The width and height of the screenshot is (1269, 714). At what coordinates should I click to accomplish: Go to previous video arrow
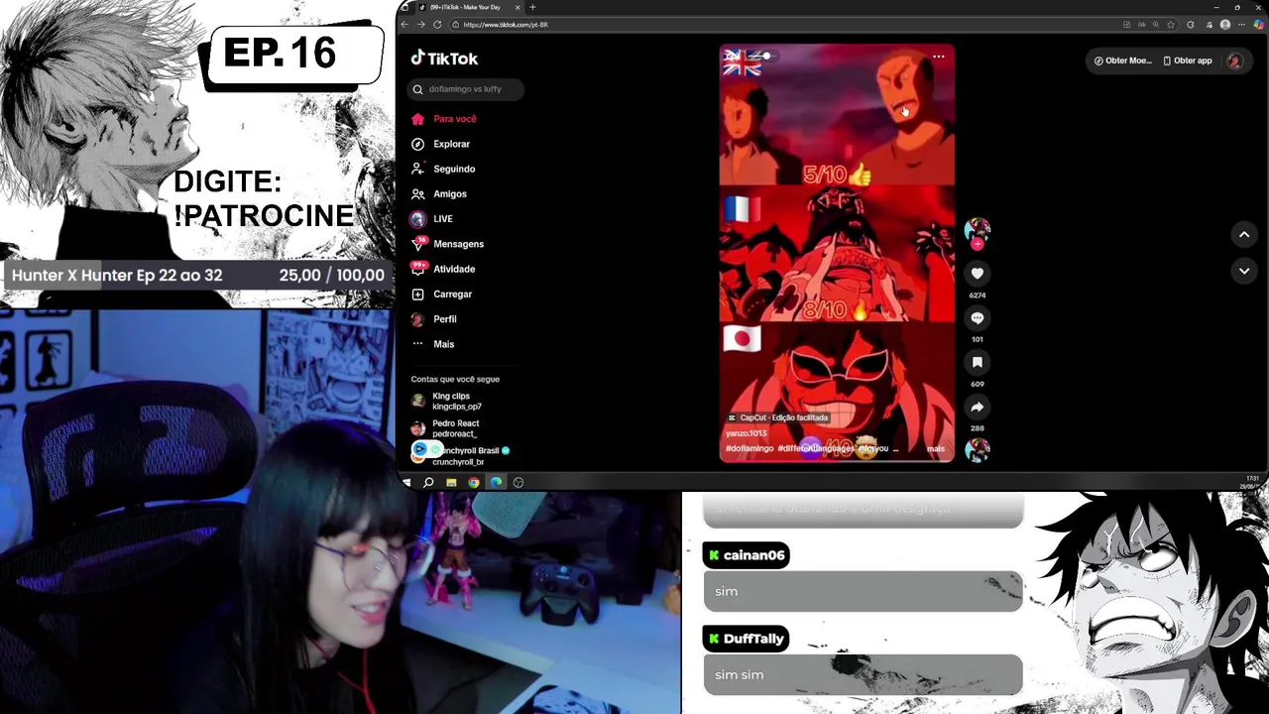[x=1243, y=235]
